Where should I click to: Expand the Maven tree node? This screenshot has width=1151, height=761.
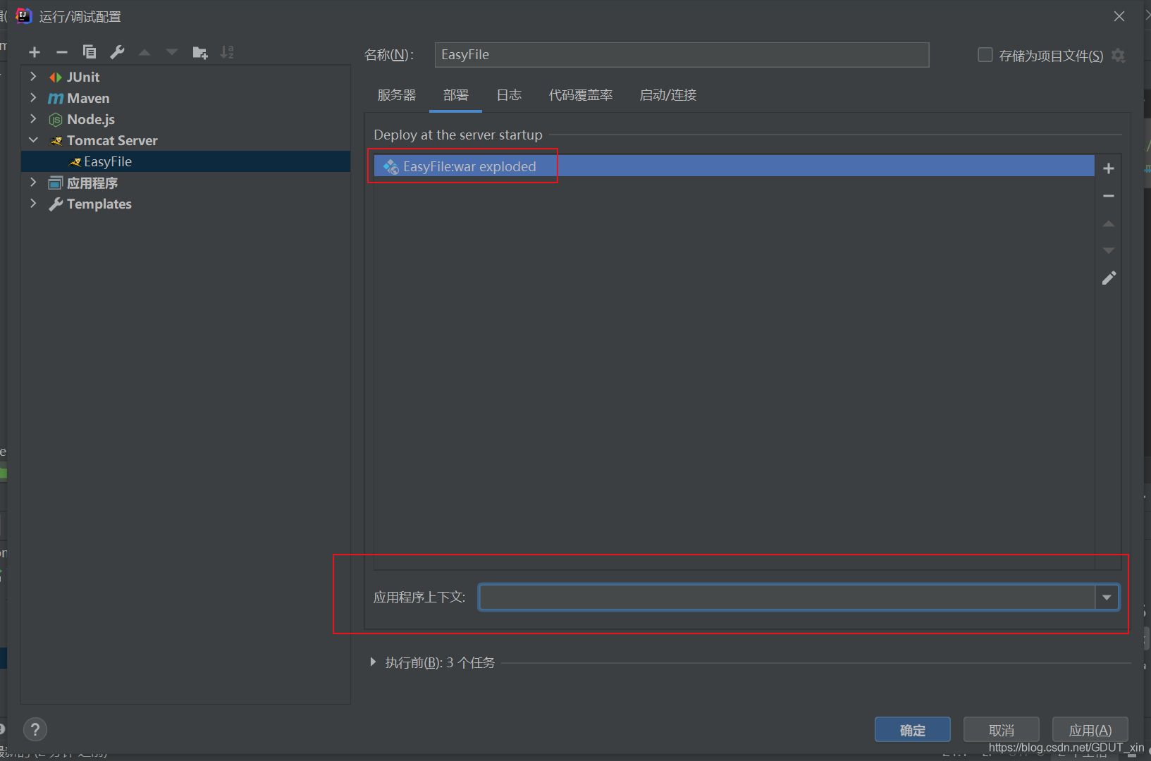[x=33, y=97]
